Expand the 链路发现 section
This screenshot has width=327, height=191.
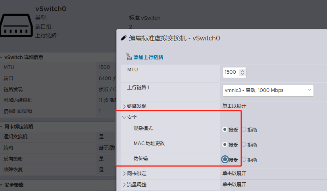coord(124,107)
